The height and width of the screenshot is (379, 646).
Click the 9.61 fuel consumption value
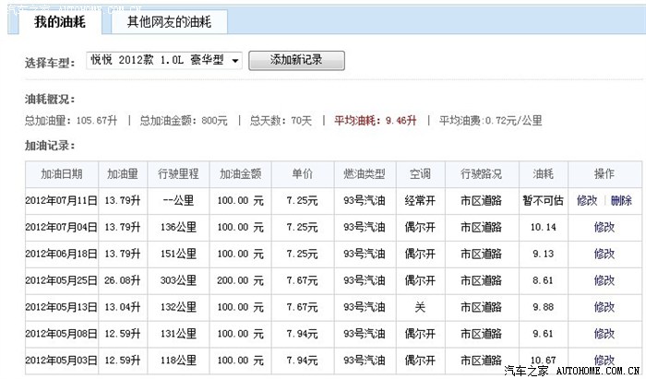pos(543,333)
